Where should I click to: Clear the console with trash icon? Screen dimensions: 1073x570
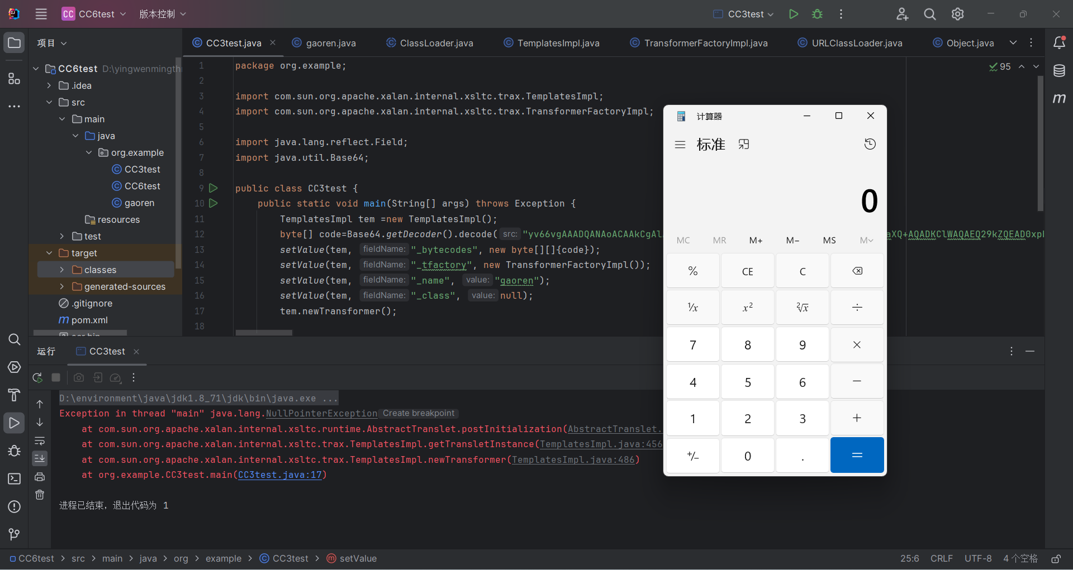pyautogui.click(x=40, y=495)
